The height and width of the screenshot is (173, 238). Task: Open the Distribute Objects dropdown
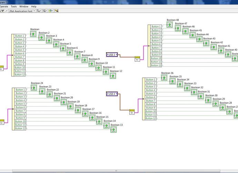pyautogui.click(x=45, y=11)
